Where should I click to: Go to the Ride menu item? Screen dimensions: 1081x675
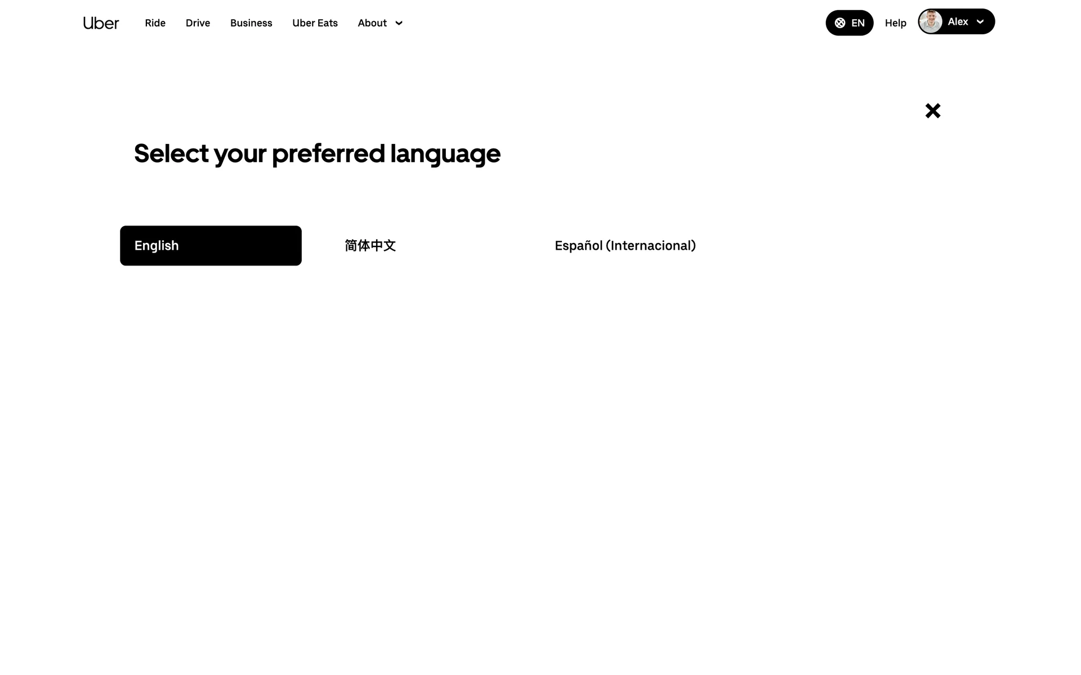click(x=155, y=23)
